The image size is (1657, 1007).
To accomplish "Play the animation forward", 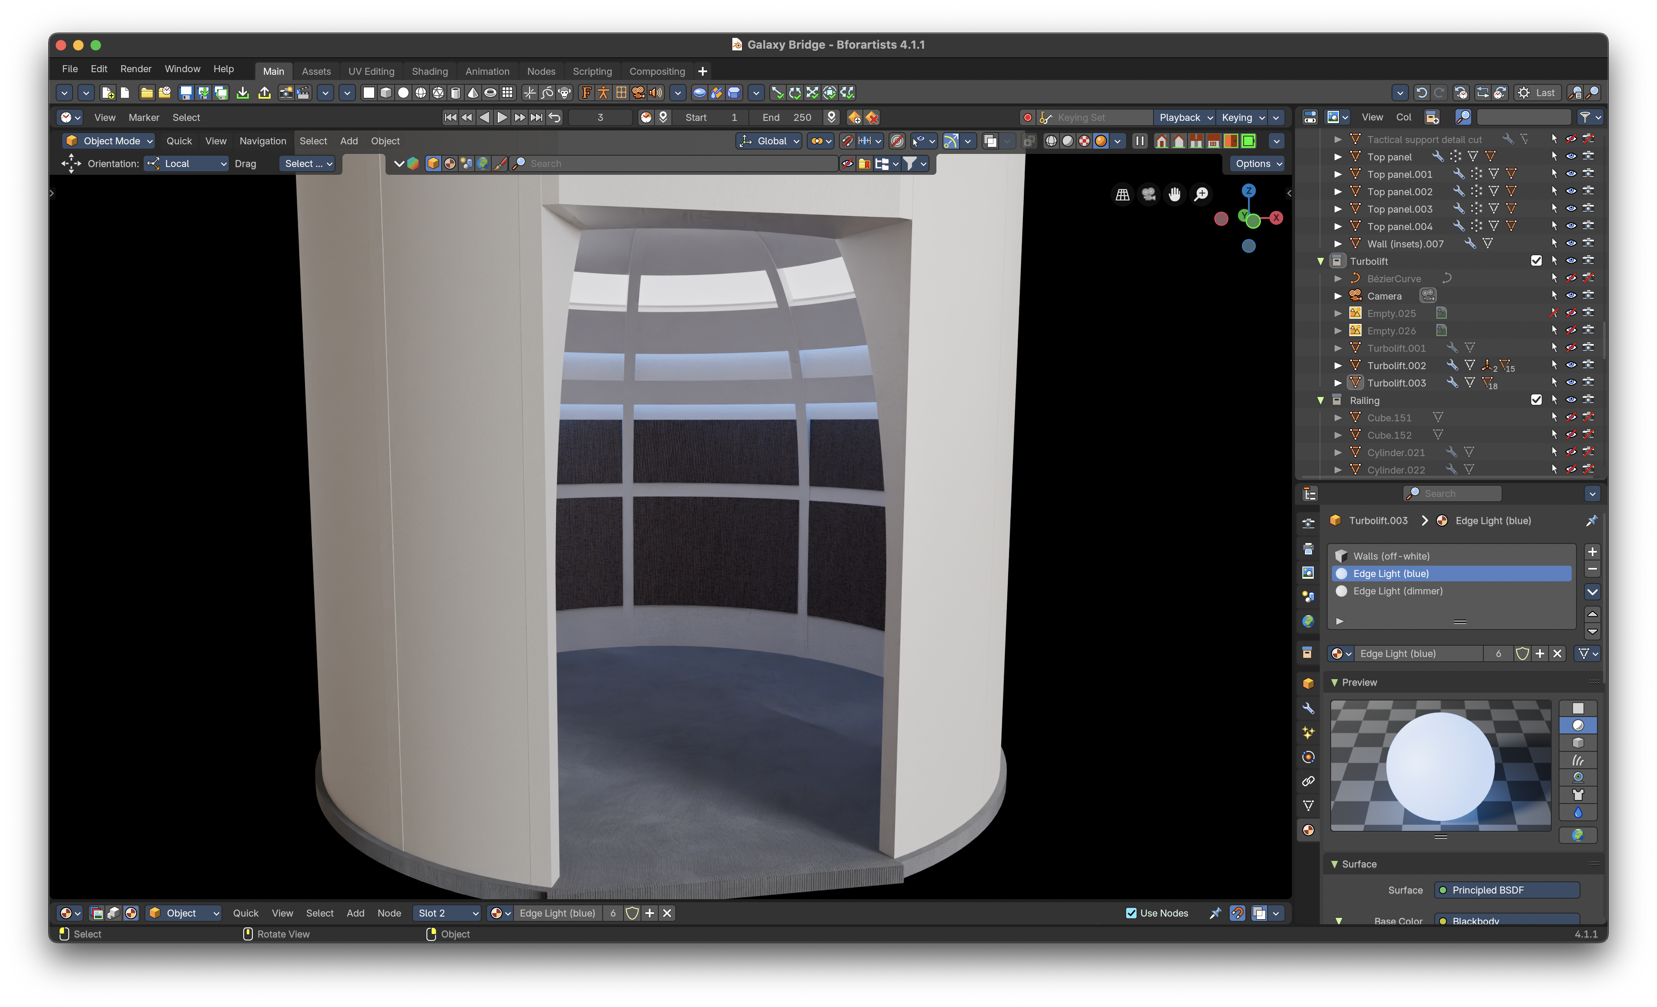I will (x=502, y=117).
